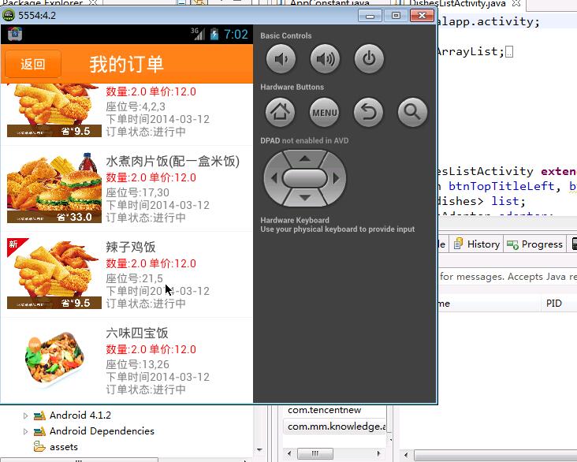Maximize the 5554:4.2 emulator window
The image size is (577, 462).
click(x=396, y=16)
